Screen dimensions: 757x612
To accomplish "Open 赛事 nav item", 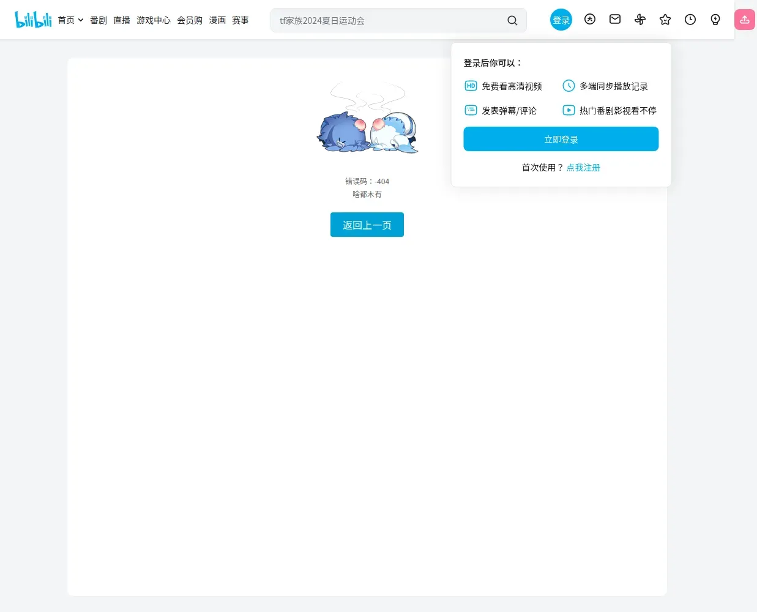I will point(241,20).
